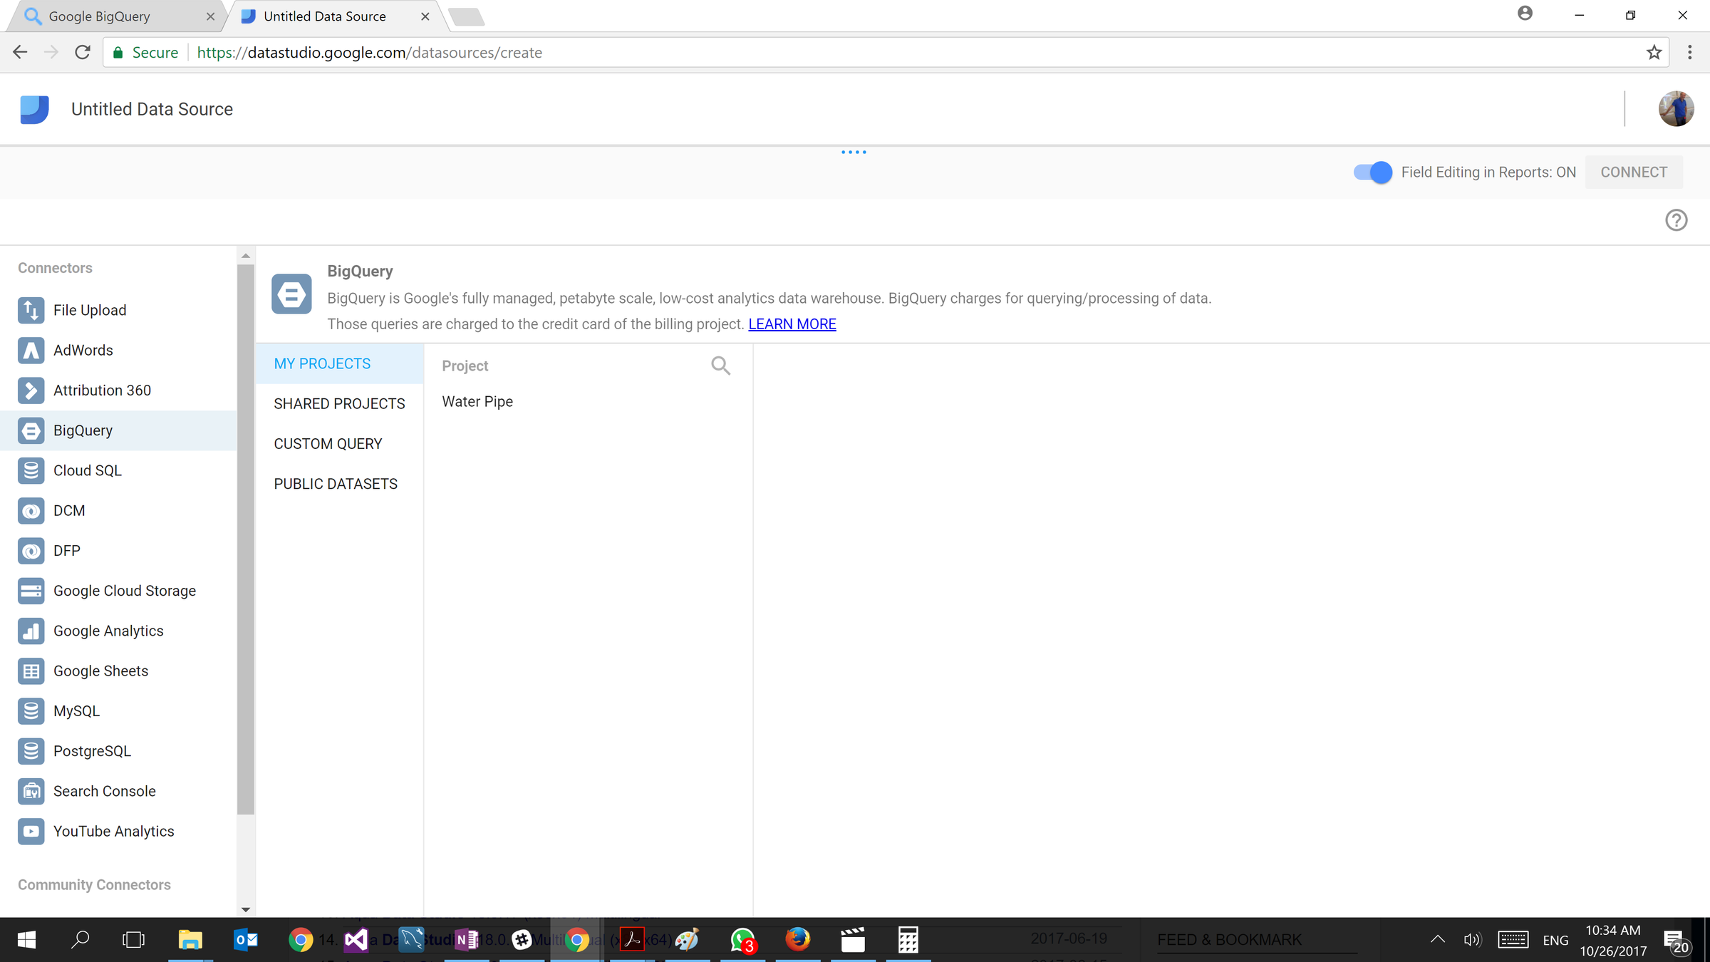The width and height of the screenshot is (1710, 962).
Task: Click the ENG language indicator
Action: [x=1555, y=940]
